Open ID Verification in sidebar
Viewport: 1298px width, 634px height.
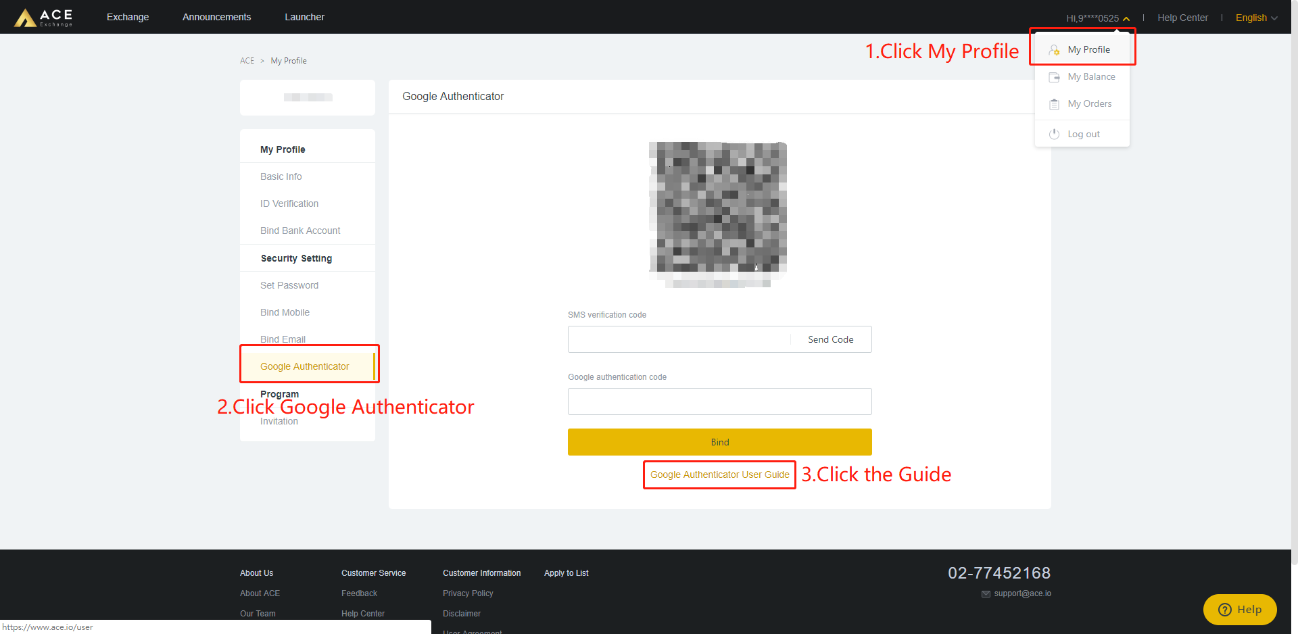click(289, 203)
